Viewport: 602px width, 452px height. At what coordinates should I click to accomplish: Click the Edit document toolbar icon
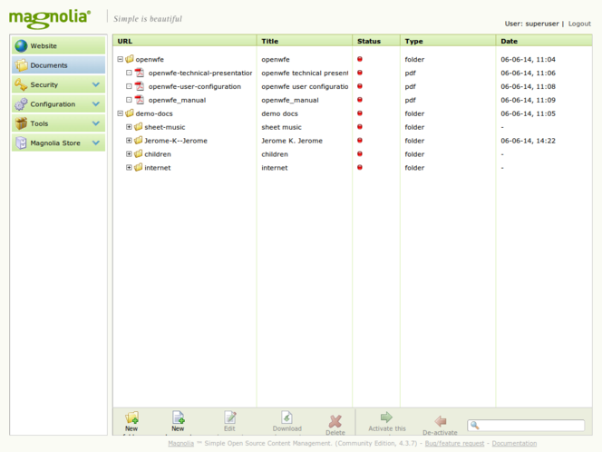pos(229,418)
